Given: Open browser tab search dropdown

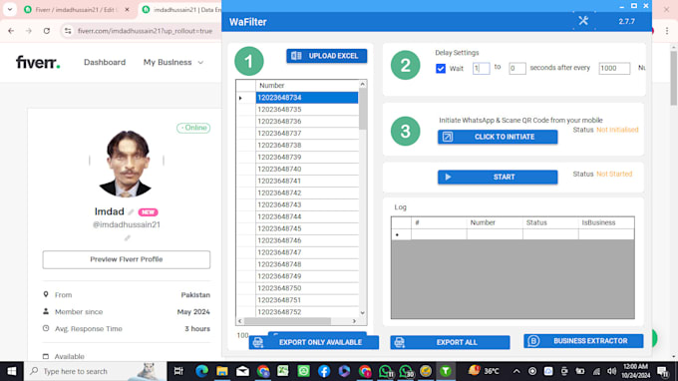Looking at the screenshot, I should point(10,10).
